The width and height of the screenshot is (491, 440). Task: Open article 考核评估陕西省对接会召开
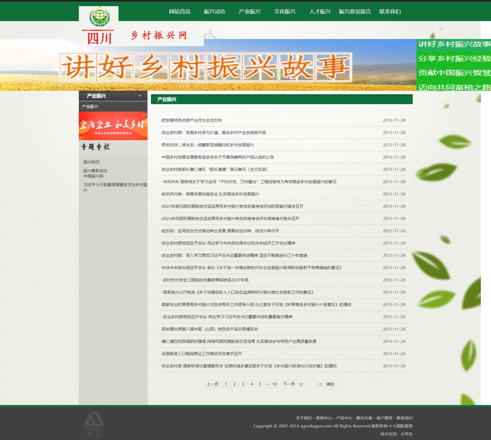click(x=232, y=206)
